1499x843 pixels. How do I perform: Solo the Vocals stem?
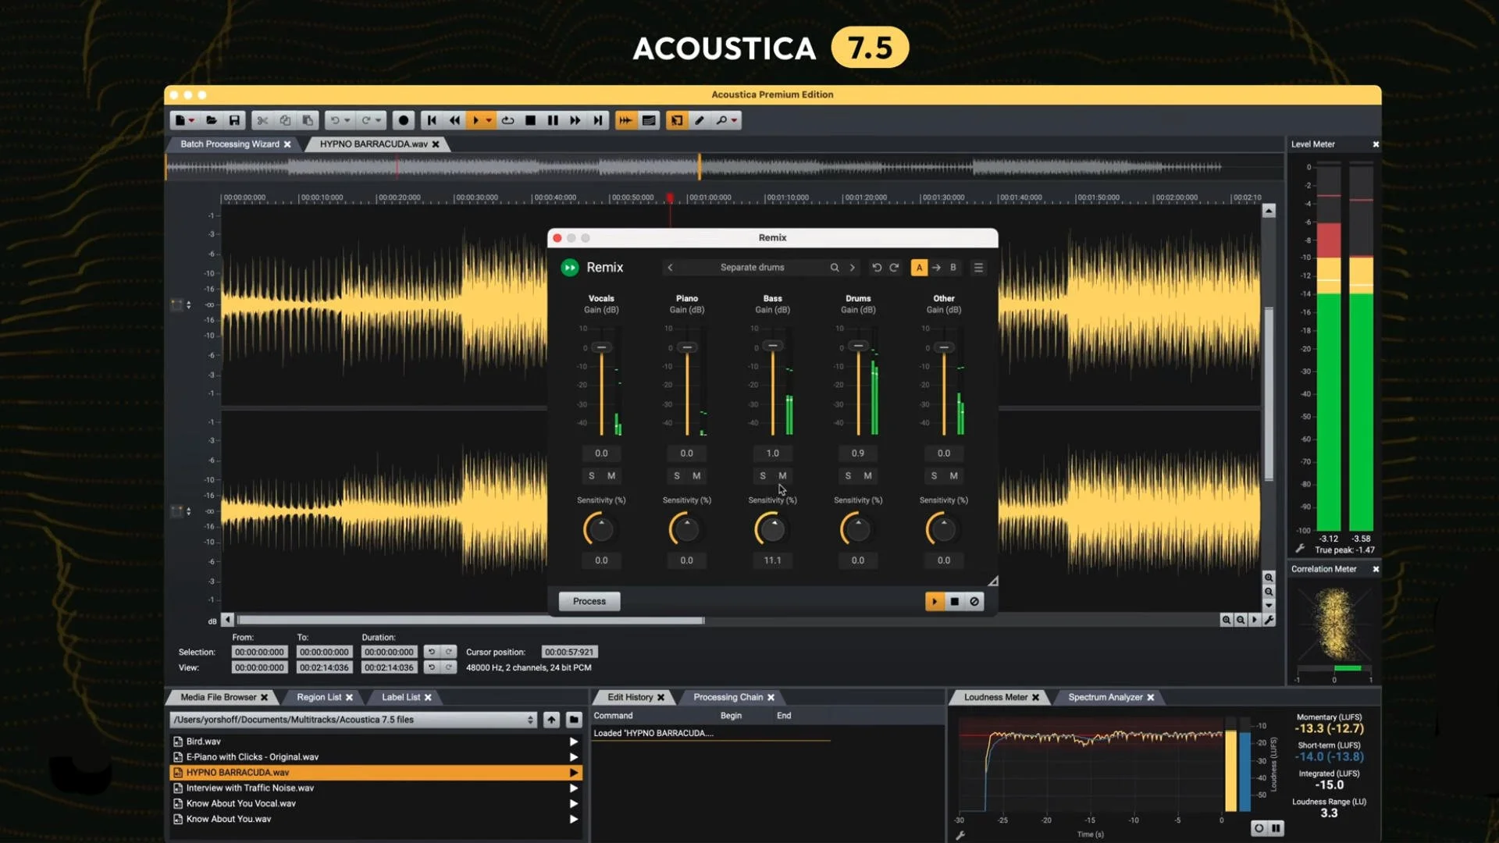pyautogui.click(x=591, y=475)
